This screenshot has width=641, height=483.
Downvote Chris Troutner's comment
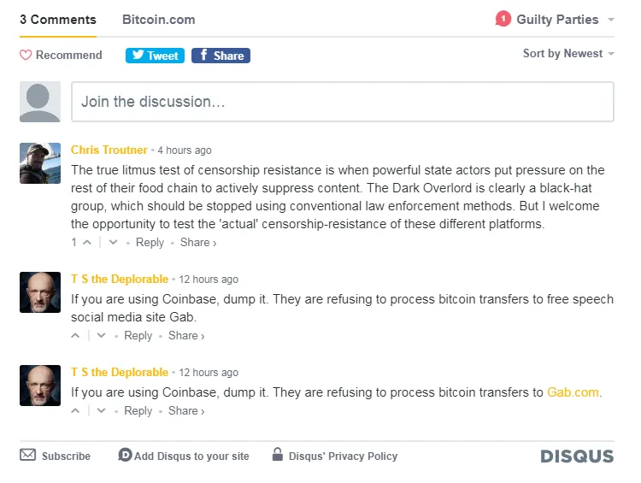click(113, 243)
